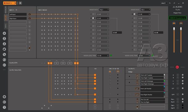This screenshot has width=188, height=112.
Task: Toggle first DRC checkbox in Pre-Out Left row
Action: pos(110,99)
